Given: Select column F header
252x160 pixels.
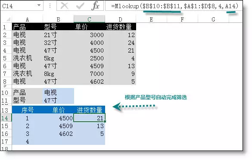Looking at the screenshot, I should [182, 19].
